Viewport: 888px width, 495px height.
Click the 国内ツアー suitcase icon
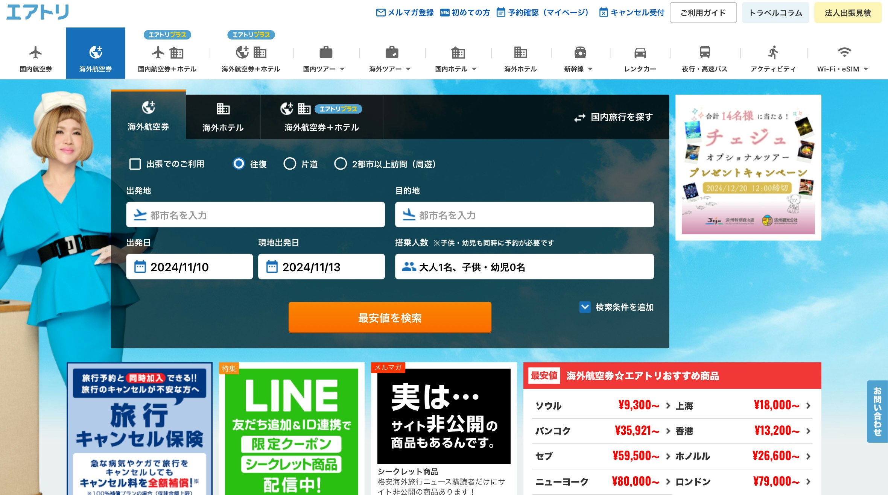(326, 52)
